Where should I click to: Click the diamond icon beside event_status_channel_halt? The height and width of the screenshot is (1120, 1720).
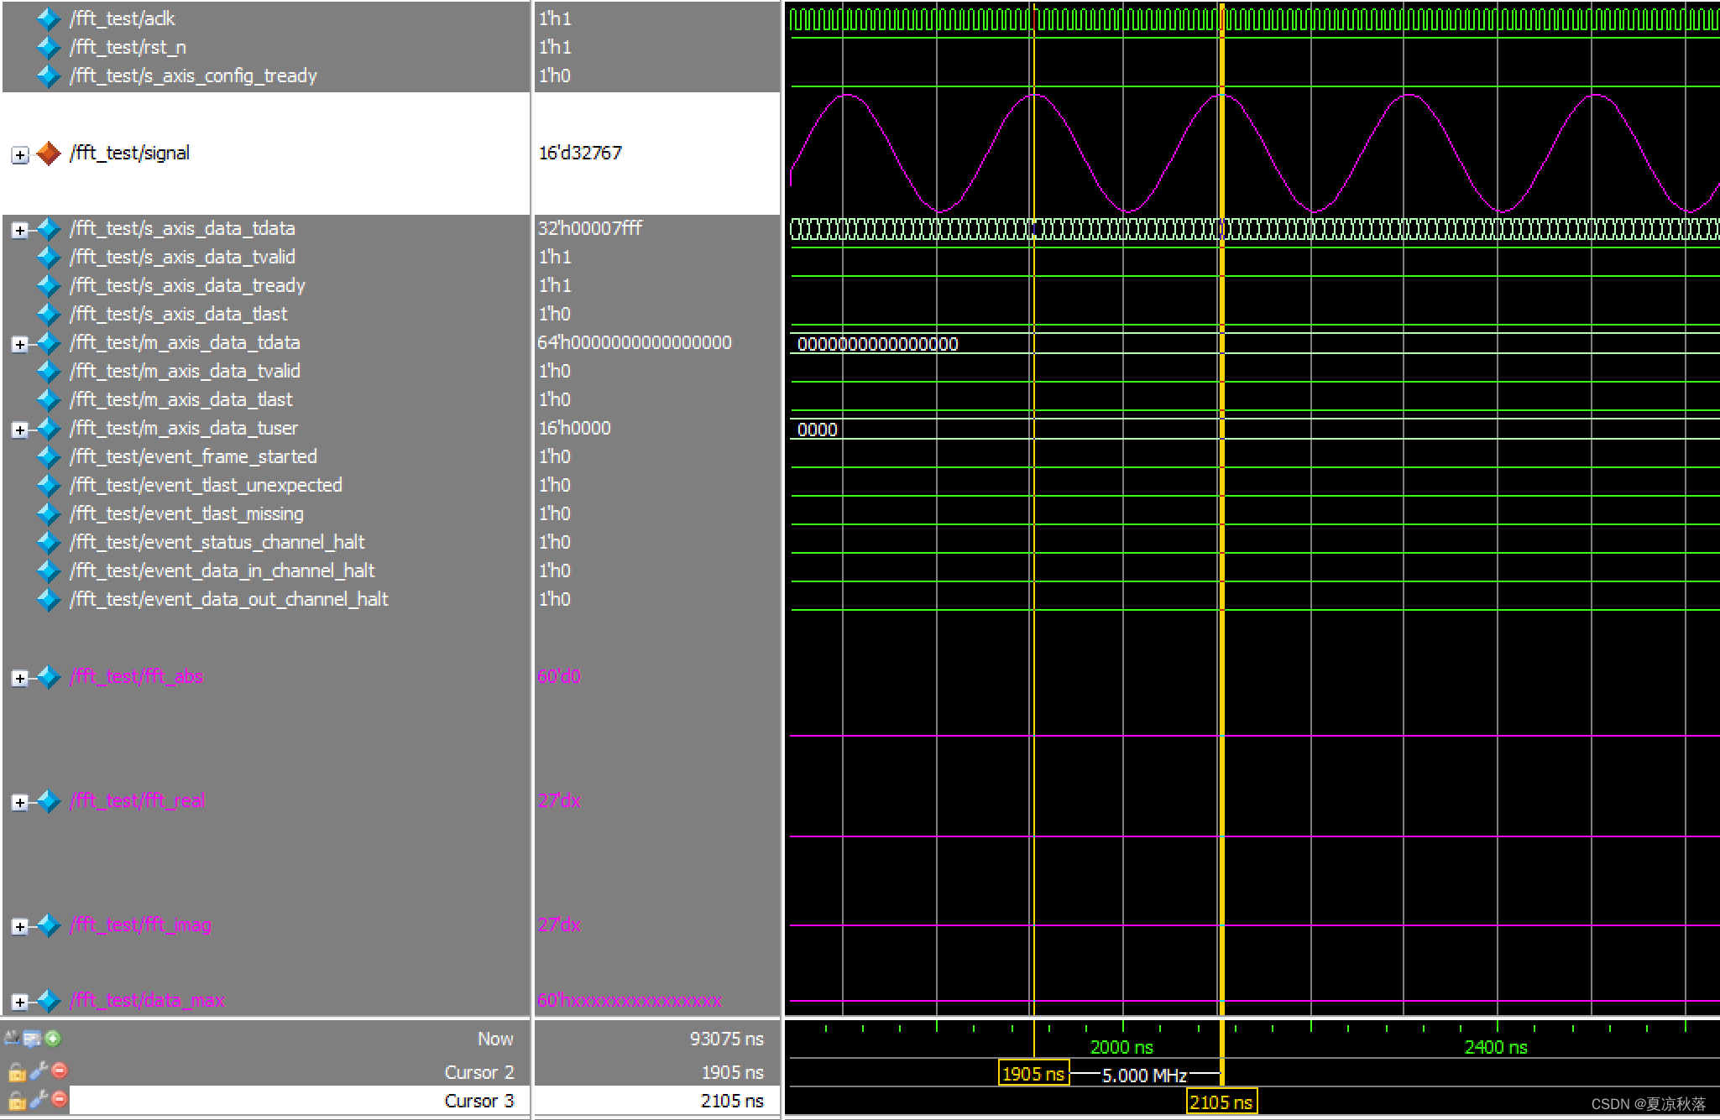[x=49, y=542]
